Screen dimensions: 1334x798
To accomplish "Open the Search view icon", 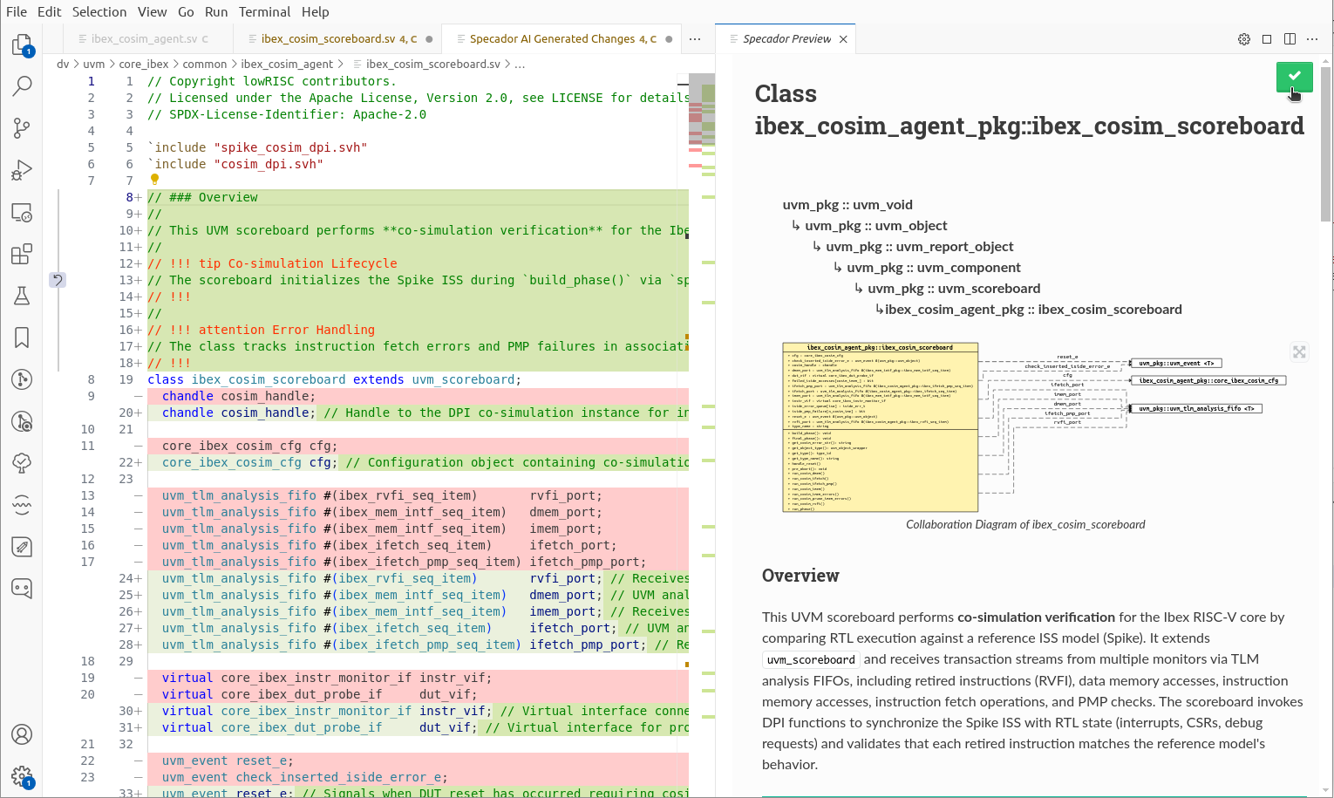I will click(22, 86).
